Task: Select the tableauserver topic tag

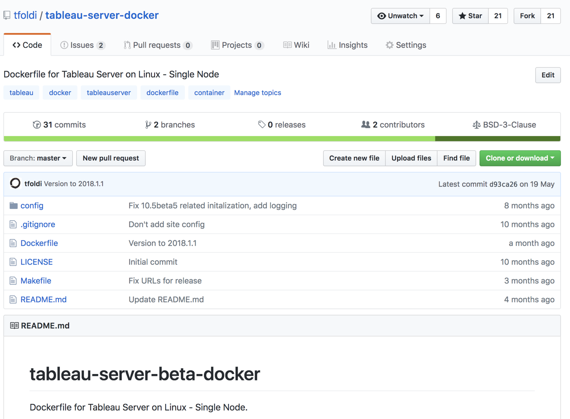Action: [x=109, y=92]
